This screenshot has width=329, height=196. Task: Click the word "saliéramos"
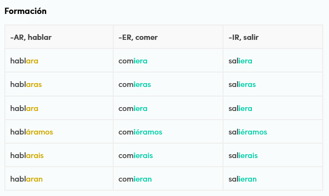click(x=248, y=132)
